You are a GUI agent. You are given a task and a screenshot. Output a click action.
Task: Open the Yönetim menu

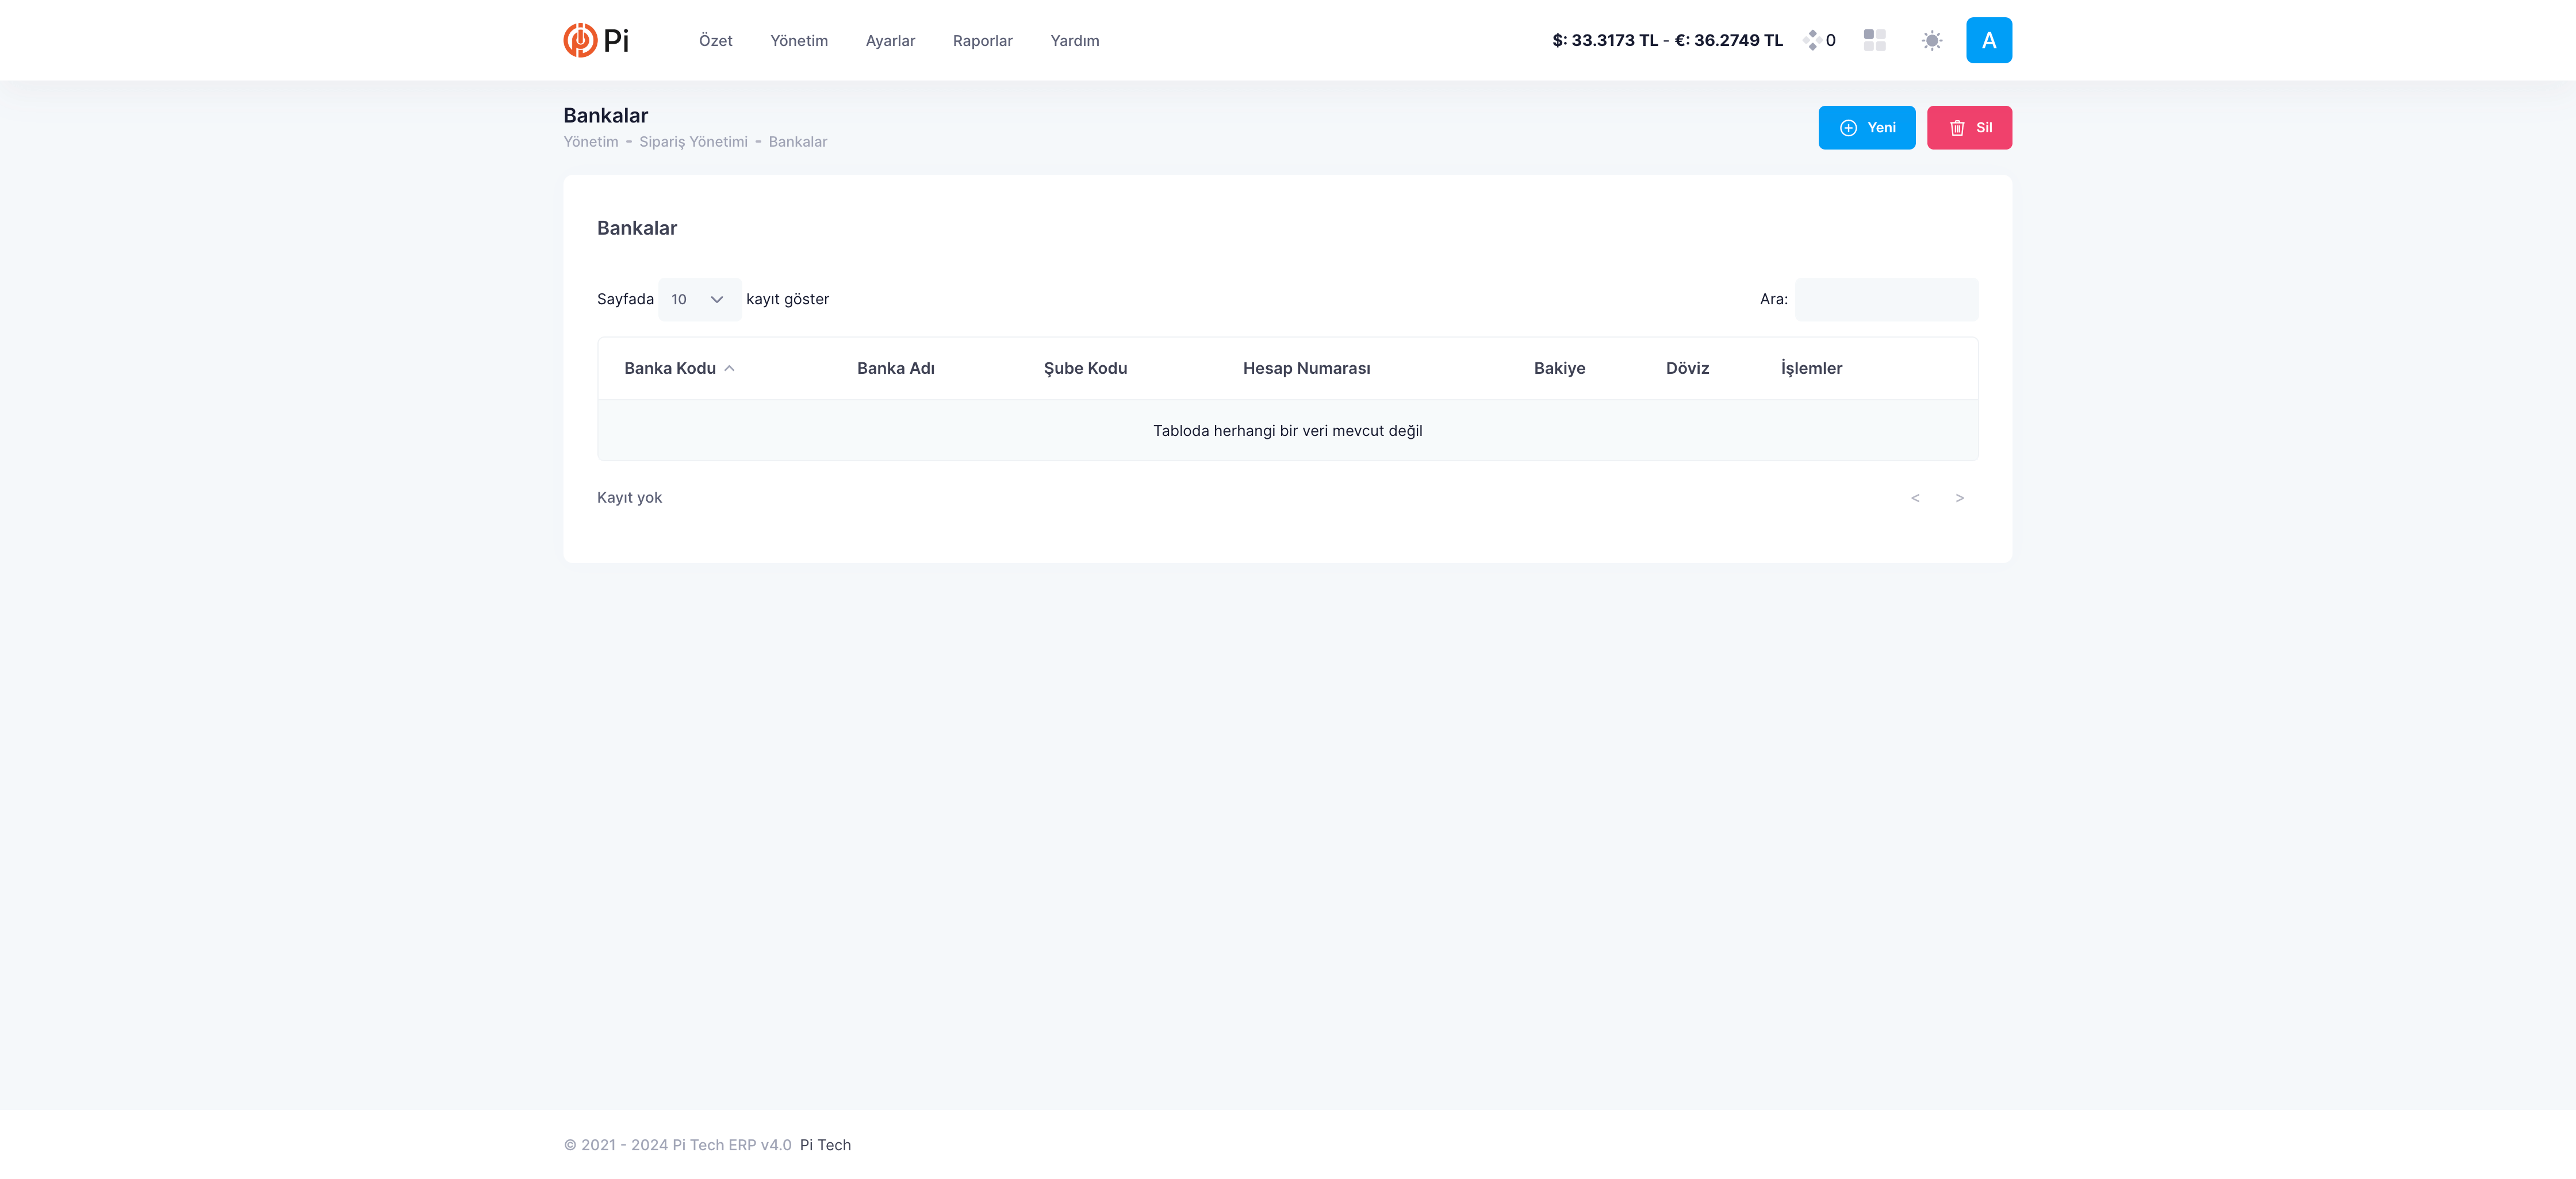(798, 41)
